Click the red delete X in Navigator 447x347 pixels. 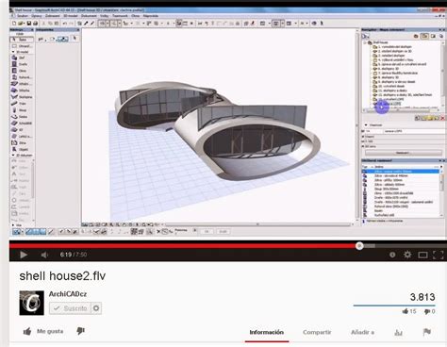[442, 118]
